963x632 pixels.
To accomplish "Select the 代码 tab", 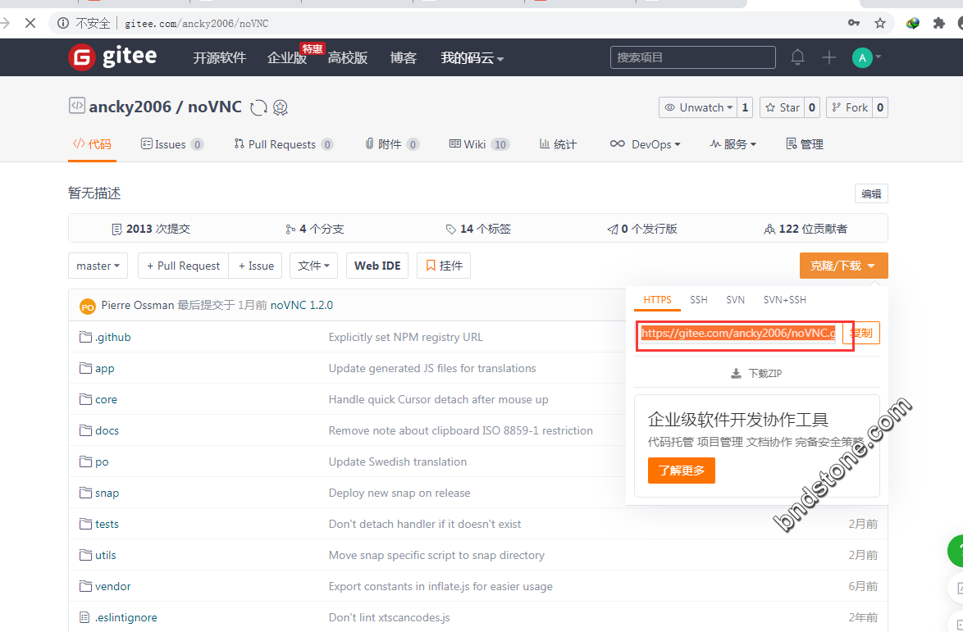I will pos(92,144).
